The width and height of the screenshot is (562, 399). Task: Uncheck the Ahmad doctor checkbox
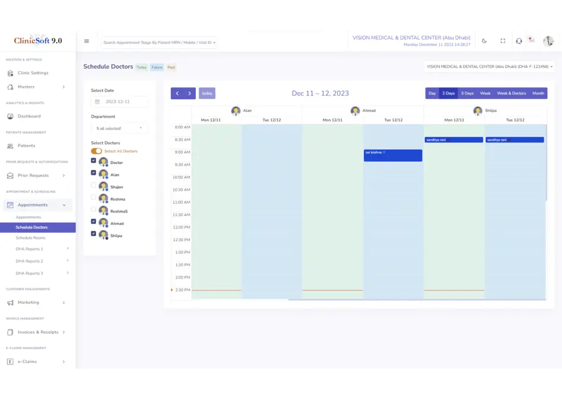tap(93, 221)
